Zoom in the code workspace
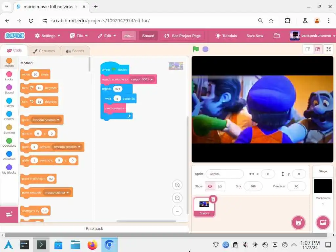 (x=177, y=185)
